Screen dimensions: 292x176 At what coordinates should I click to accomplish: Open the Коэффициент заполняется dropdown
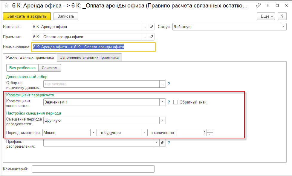click(x=162, y=102)
